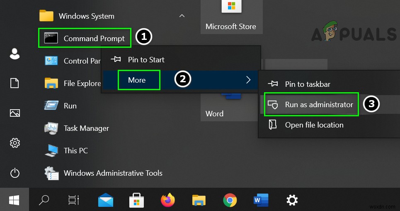Open taskbar Search magnifier icon
The width and height of the screenshot is (400, 211).
(44, 201)
